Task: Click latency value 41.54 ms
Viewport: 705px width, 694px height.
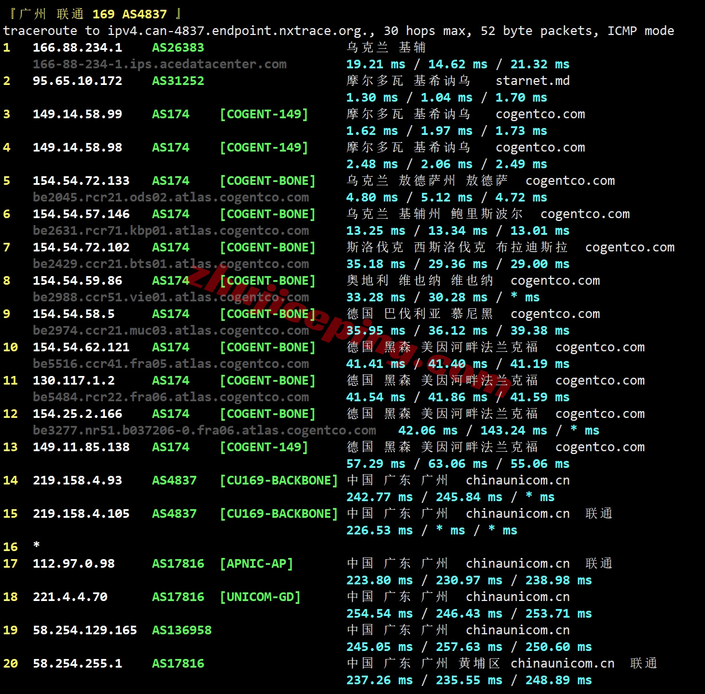Action: [376, 397]
